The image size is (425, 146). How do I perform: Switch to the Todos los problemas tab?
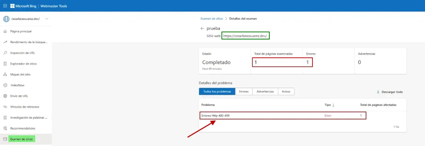(217, 91)
